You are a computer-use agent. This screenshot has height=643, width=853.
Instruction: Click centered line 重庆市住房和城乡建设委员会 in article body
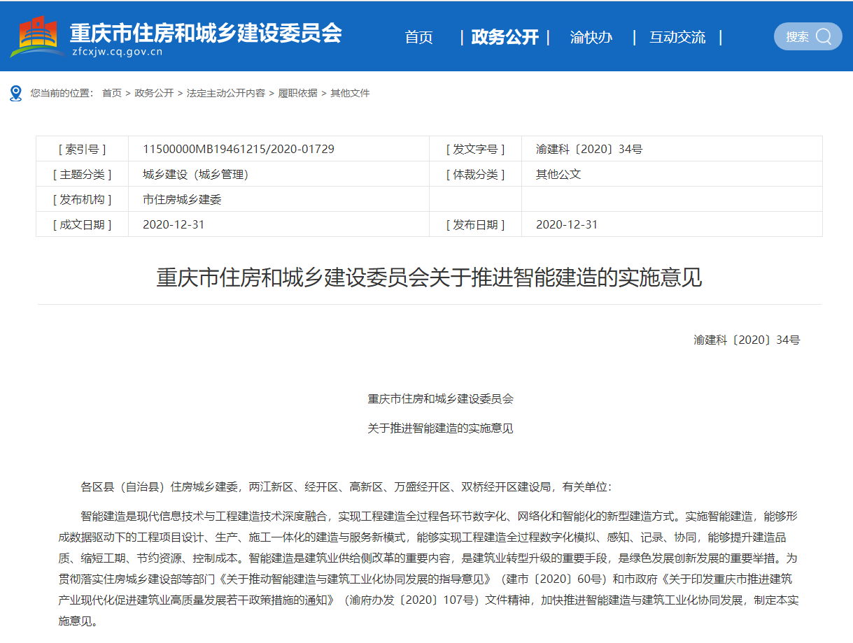pyautogui.click(x=441, y=398)
